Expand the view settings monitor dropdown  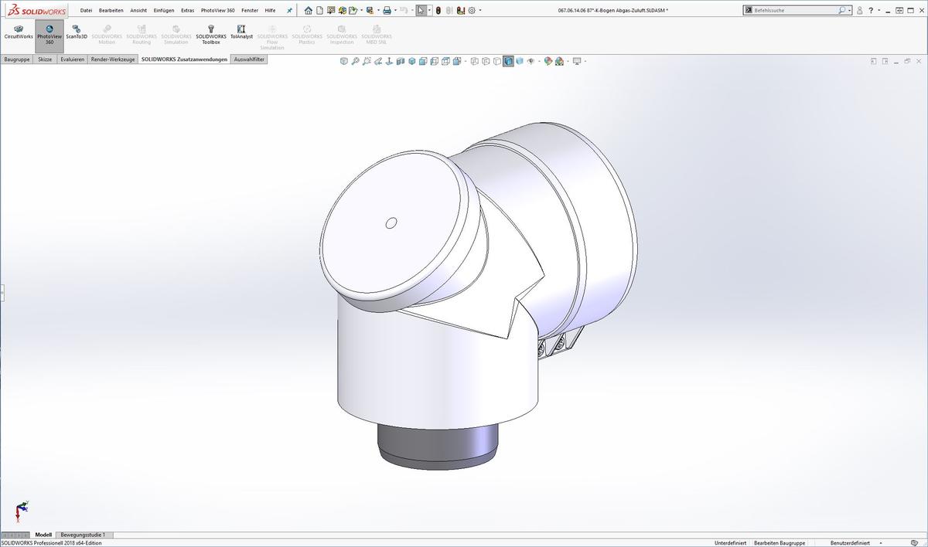(x=585, y=61)
